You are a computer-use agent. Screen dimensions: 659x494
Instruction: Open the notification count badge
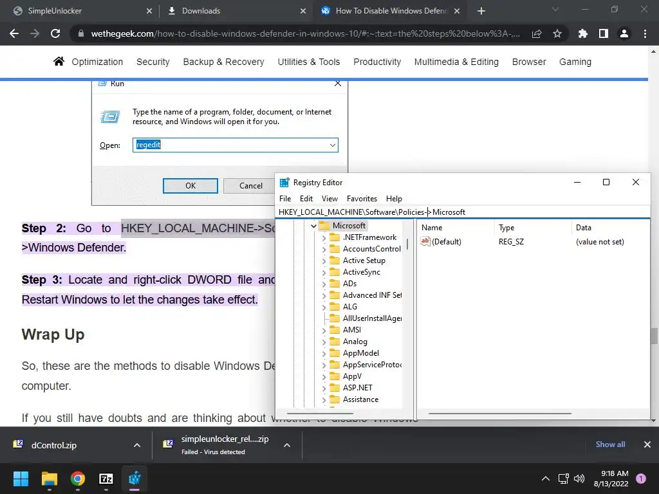coord(641,479)
